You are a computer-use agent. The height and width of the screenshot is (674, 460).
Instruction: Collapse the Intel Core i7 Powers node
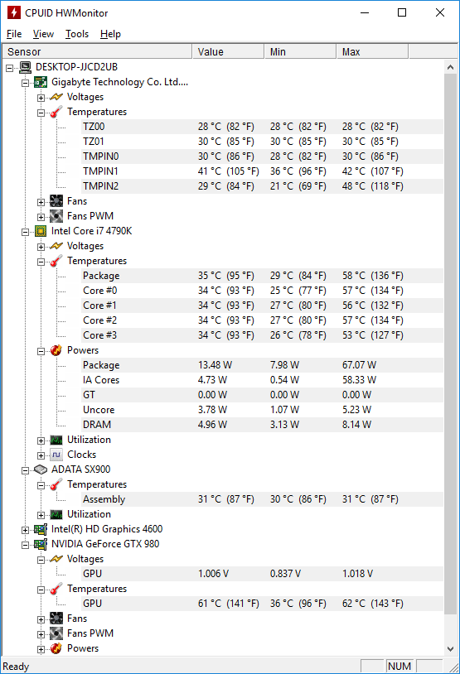click(x=41, y=351)
